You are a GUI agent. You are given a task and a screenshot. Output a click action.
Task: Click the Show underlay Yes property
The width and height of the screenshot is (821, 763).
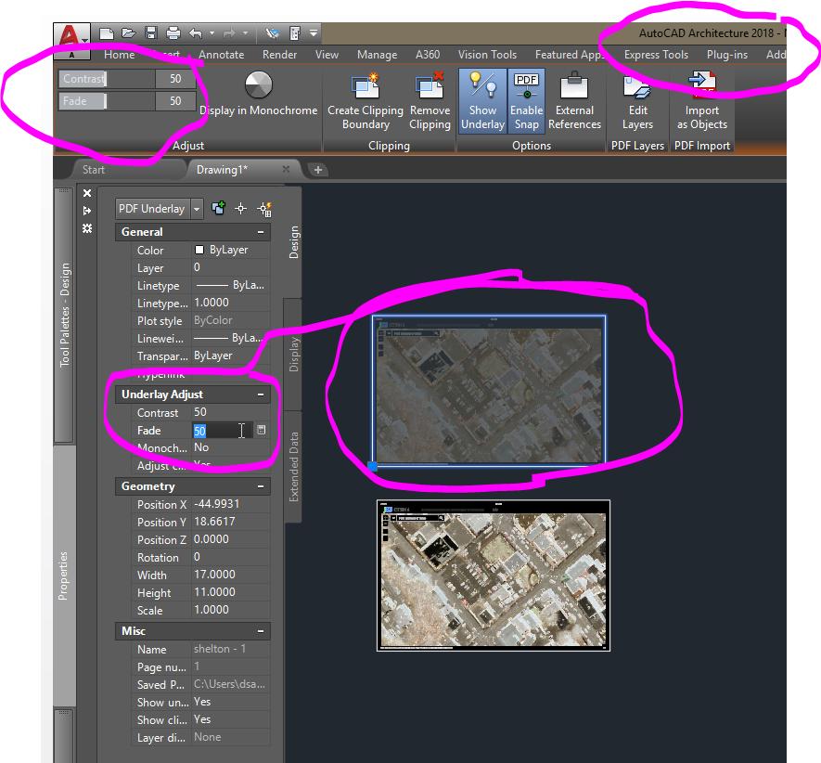tap(231, 703)
